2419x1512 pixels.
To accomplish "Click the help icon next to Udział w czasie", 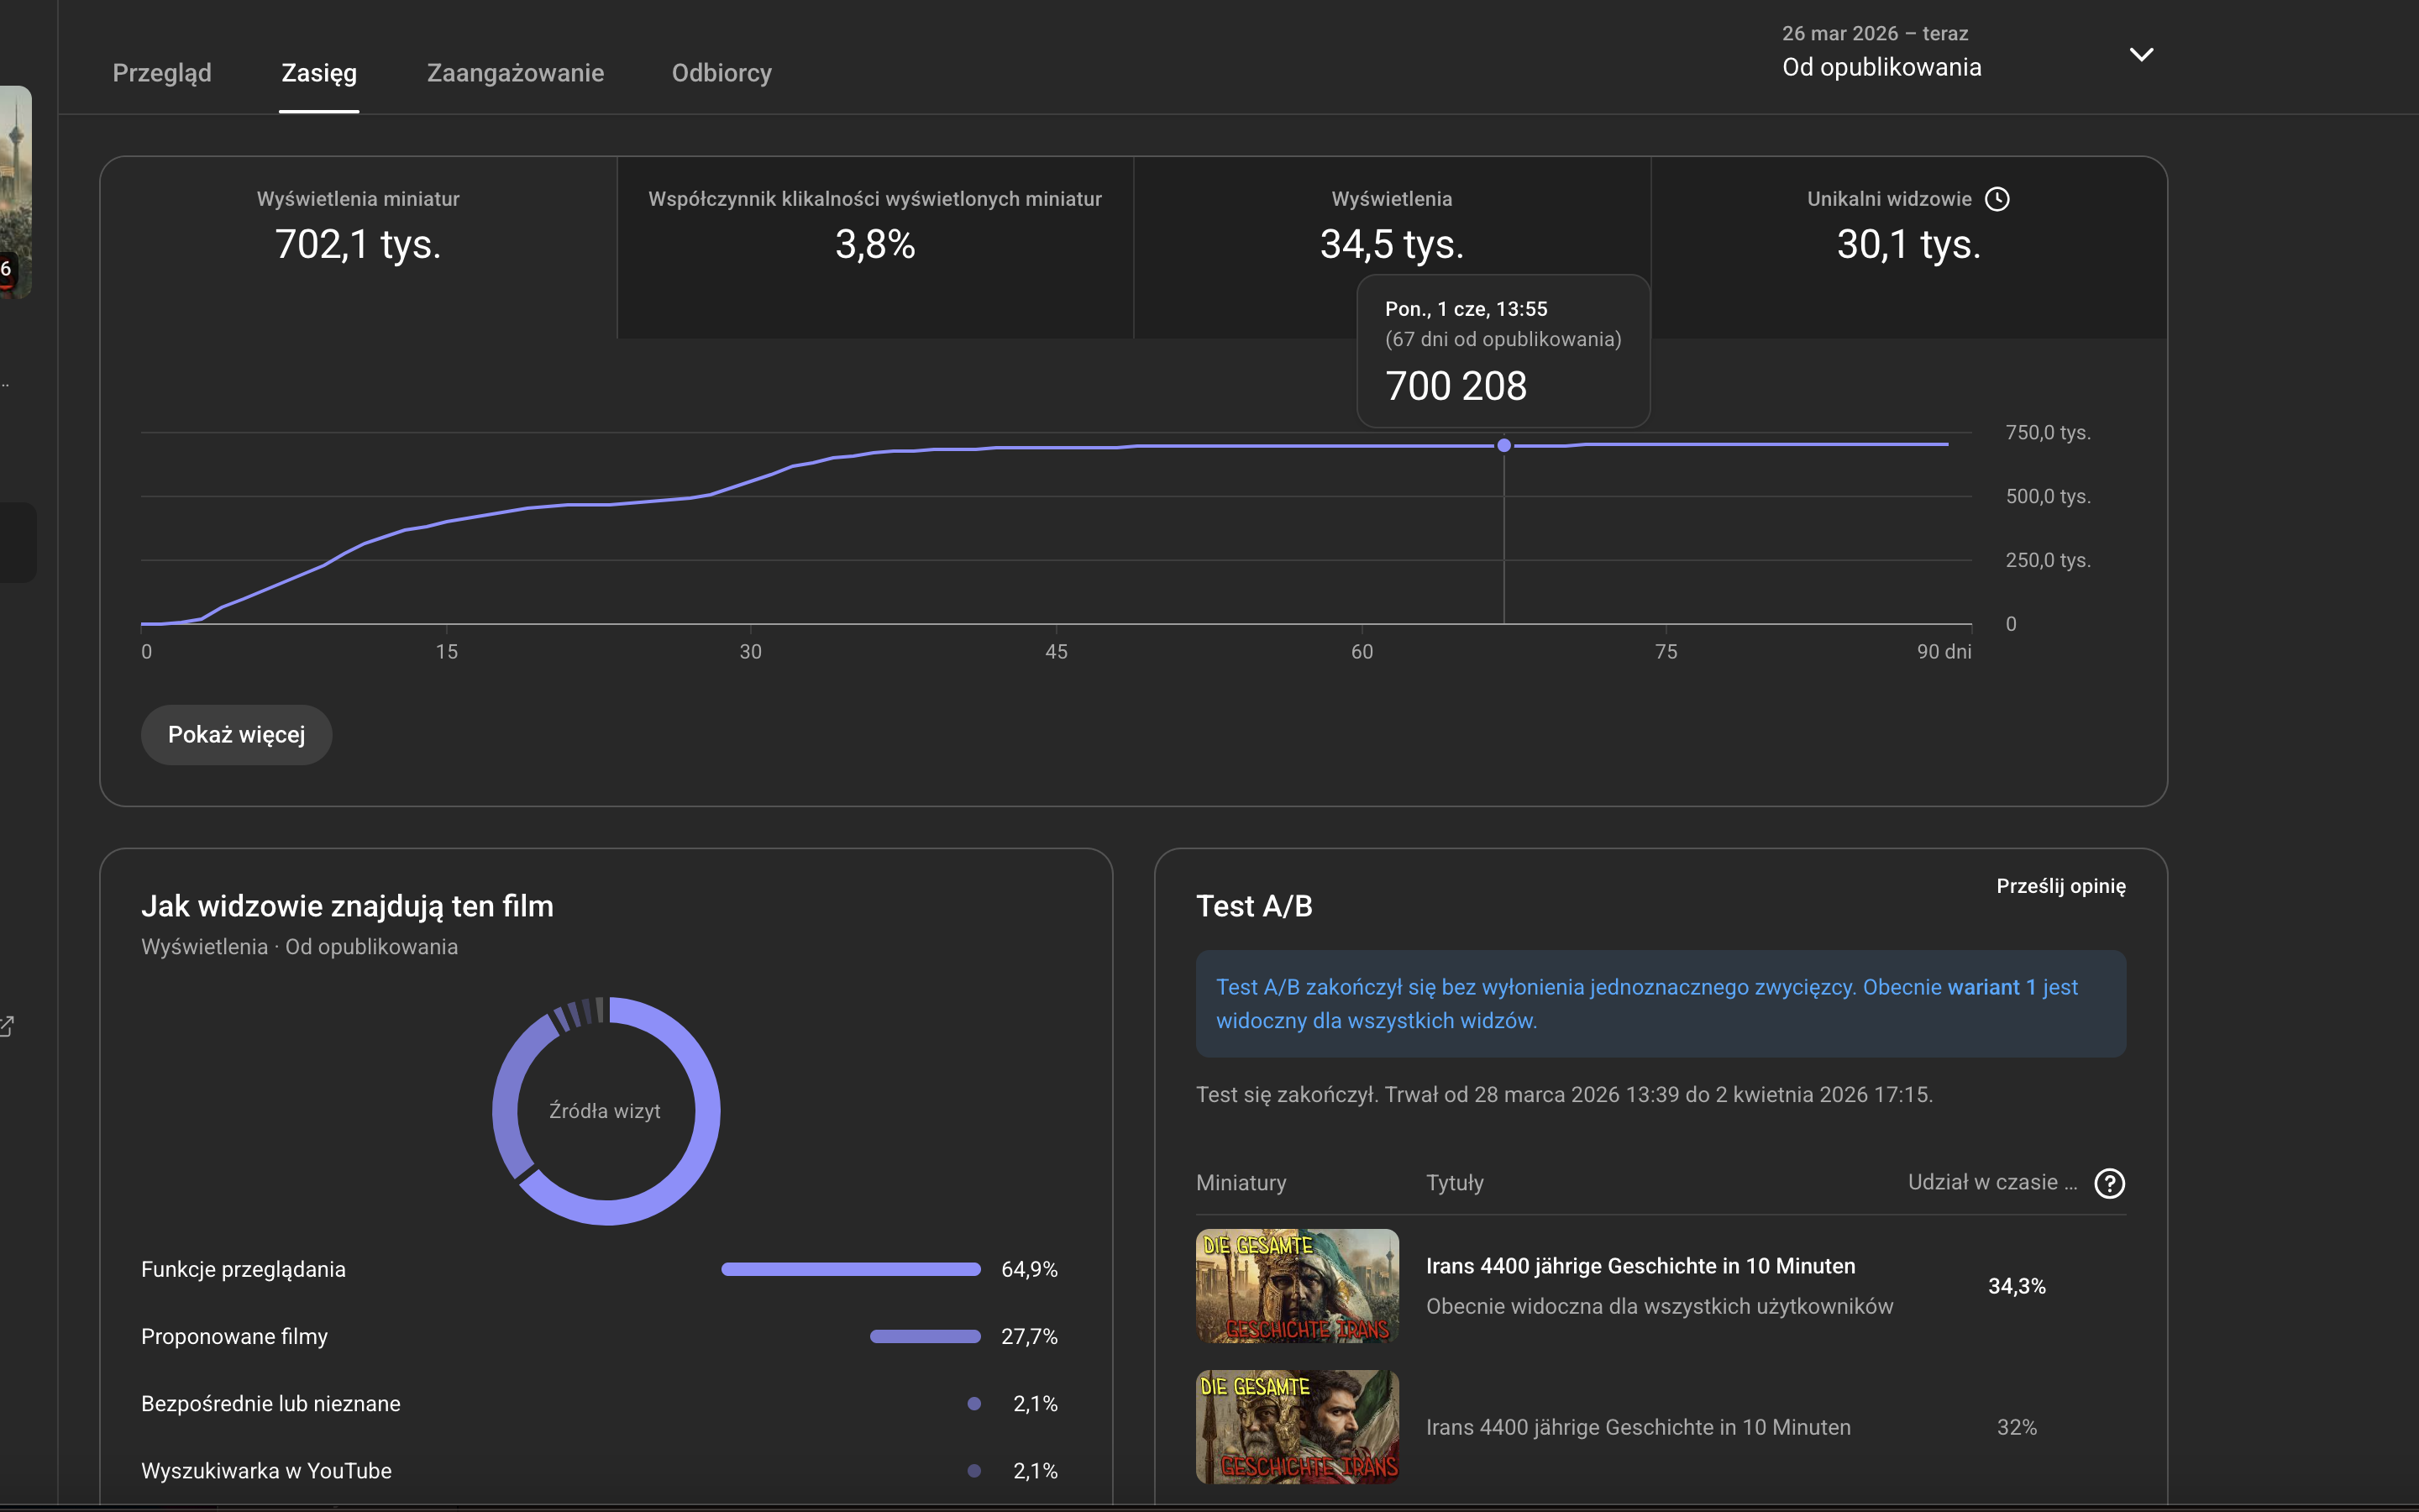I will [x=2109, y=1183].
